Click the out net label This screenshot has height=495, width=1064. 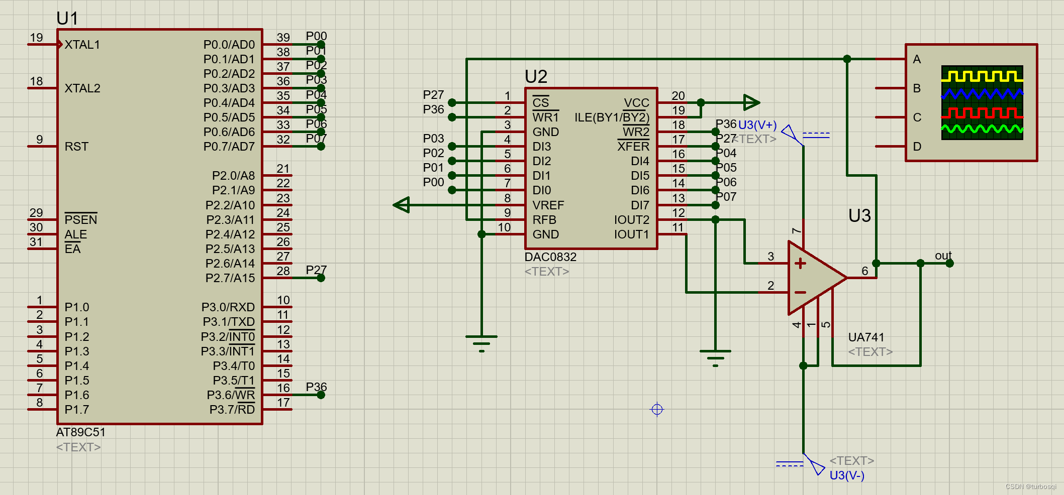click(x=943, y=256)
